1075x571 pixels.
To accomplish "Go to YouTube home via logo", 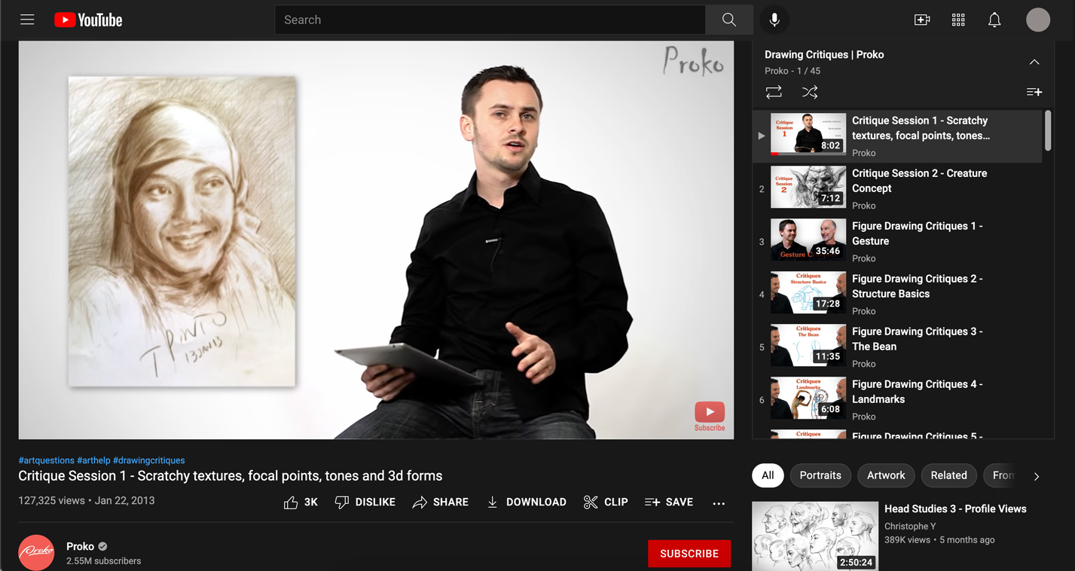I will [88, 20].
